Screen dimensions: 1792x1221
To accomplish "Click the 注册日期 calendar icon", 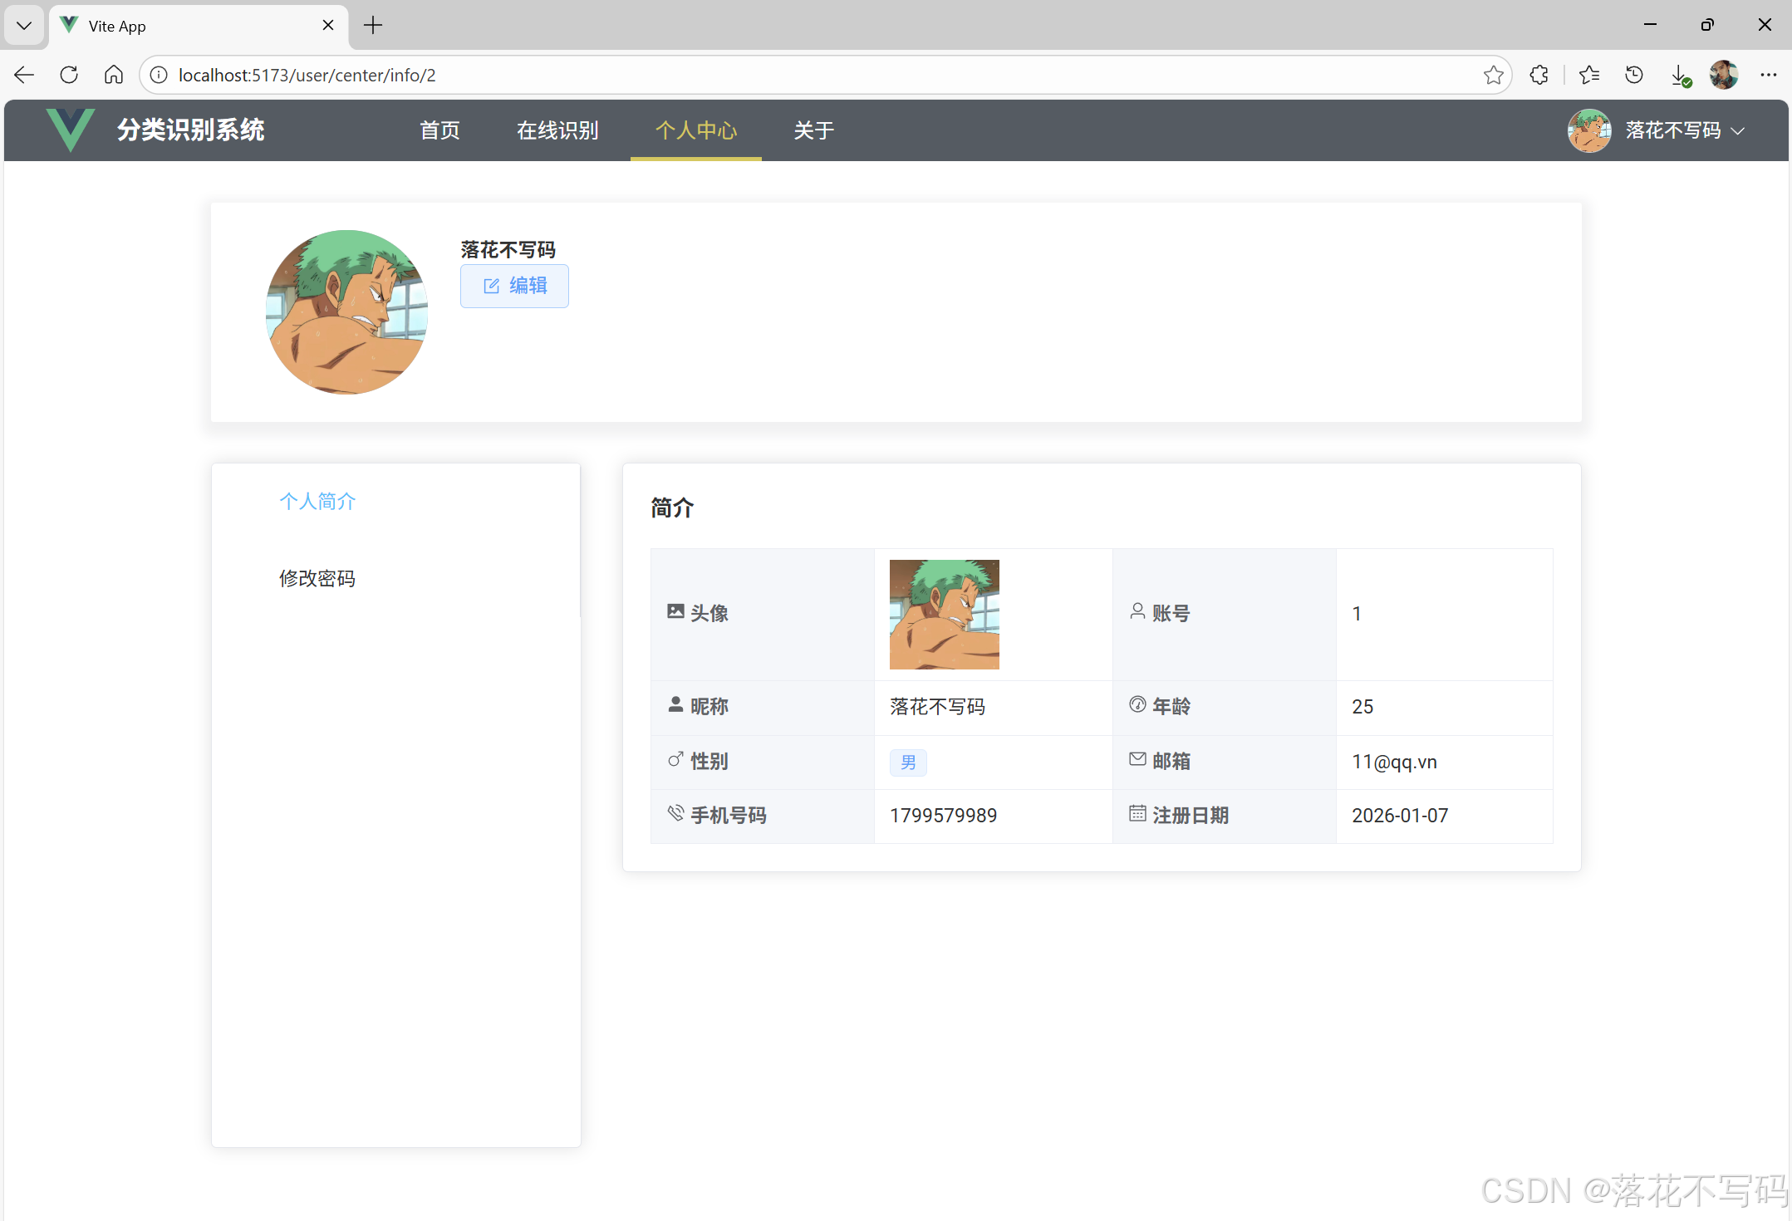I will click(x=1137, y=813).
